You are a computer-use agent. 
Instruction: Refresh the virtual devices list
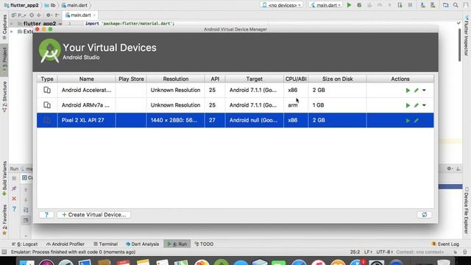point(424,215)
